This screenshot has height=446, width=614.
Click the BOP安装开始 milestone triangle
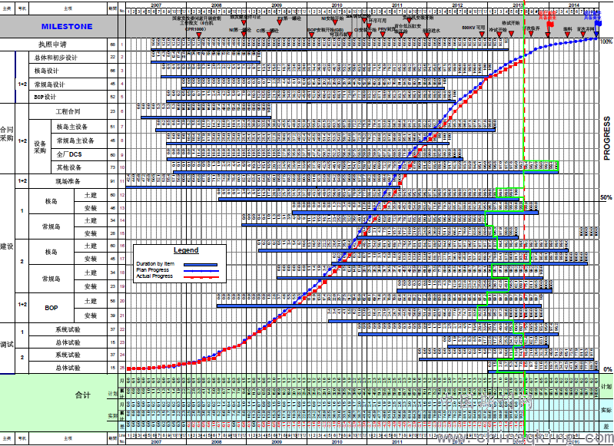(311, 35)
